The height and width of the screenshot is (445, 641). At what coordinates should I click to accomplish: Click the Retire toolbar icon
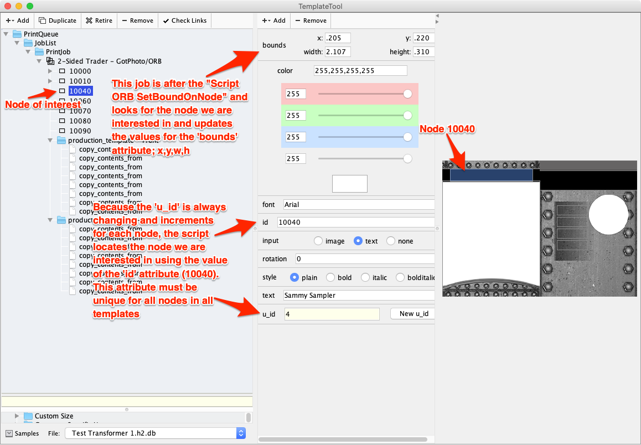click(89, 20)
